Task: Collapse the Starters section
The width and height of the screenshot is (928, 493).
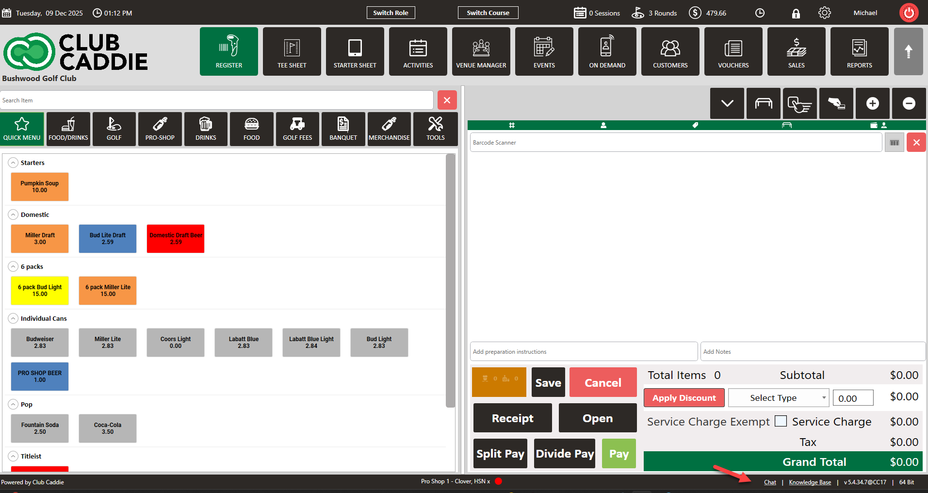Action: (14, 163)
